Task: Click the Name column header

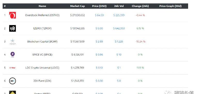Action: (42, 6)
